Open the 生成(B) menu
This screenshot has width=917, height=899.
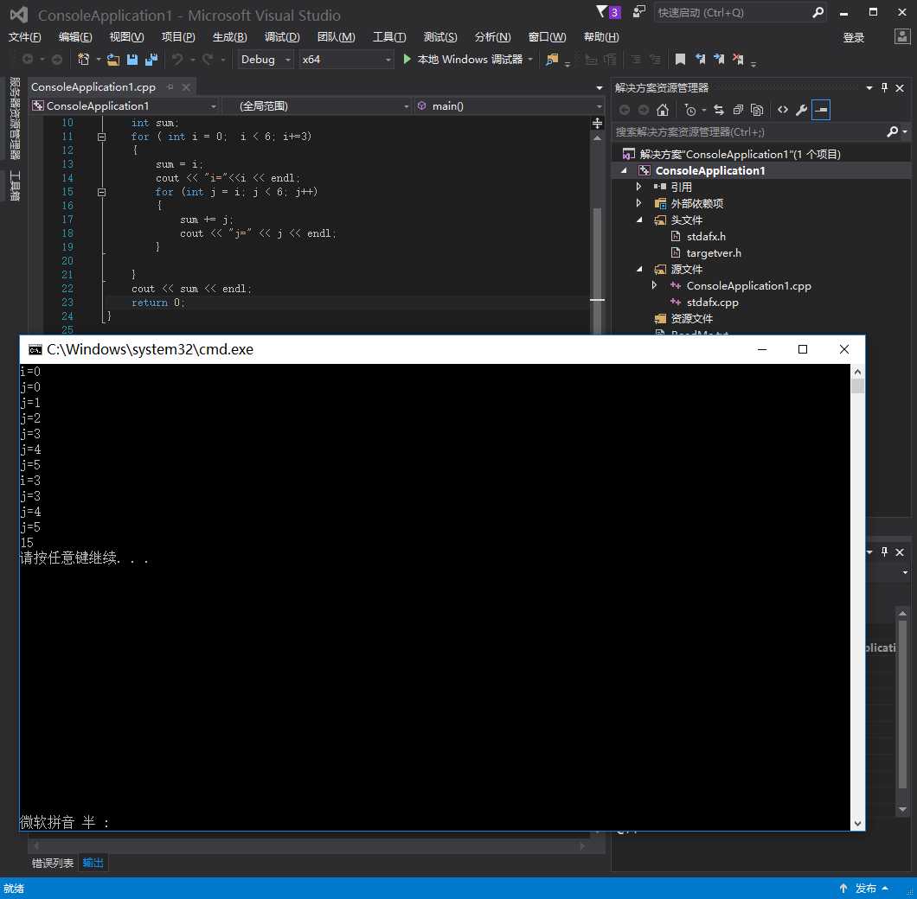point(230,37)
